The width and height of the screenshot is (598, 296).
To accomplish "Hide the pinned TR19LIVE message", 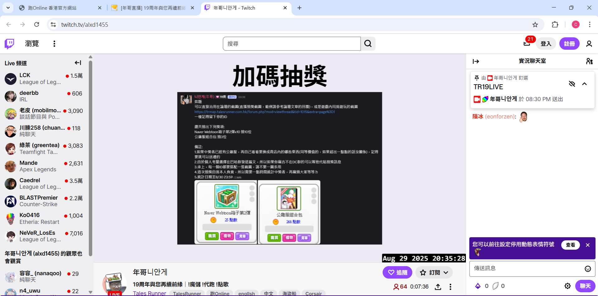I will (x=572, y=84).
